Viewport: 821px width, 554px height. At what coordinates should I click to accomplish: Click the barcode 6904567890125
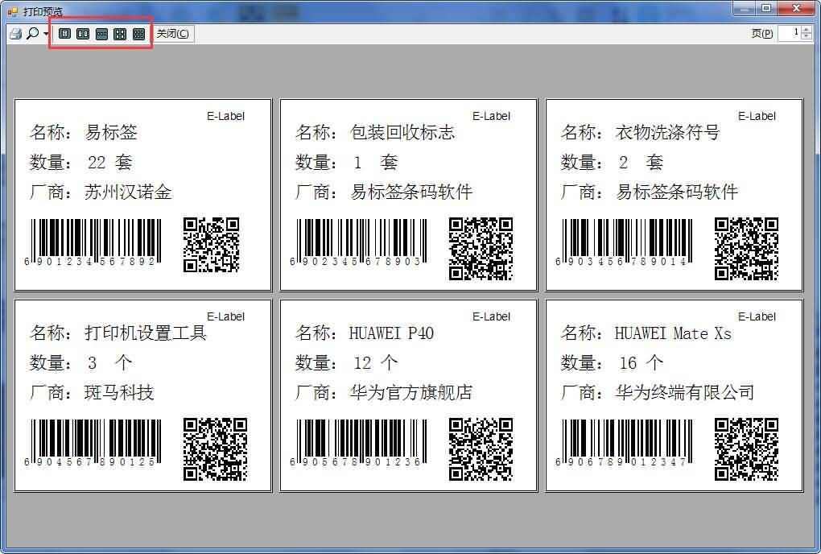tap(93, 443)
